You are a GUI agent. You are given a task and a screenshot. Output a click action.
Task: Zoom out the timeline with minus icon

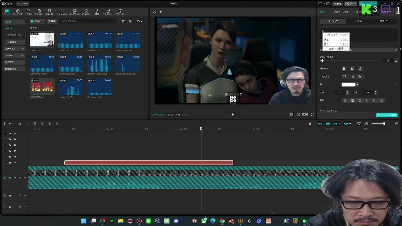[x=367, y=124]
